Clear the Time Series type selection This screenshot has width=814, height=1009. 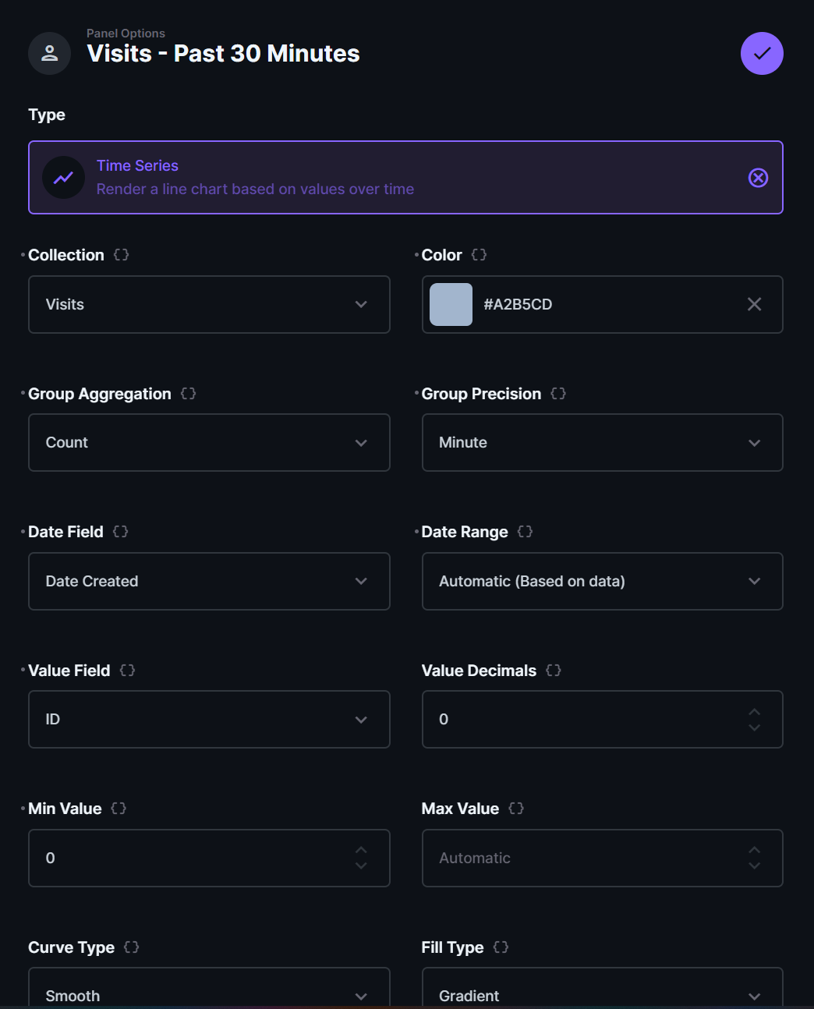coord(758,178)
